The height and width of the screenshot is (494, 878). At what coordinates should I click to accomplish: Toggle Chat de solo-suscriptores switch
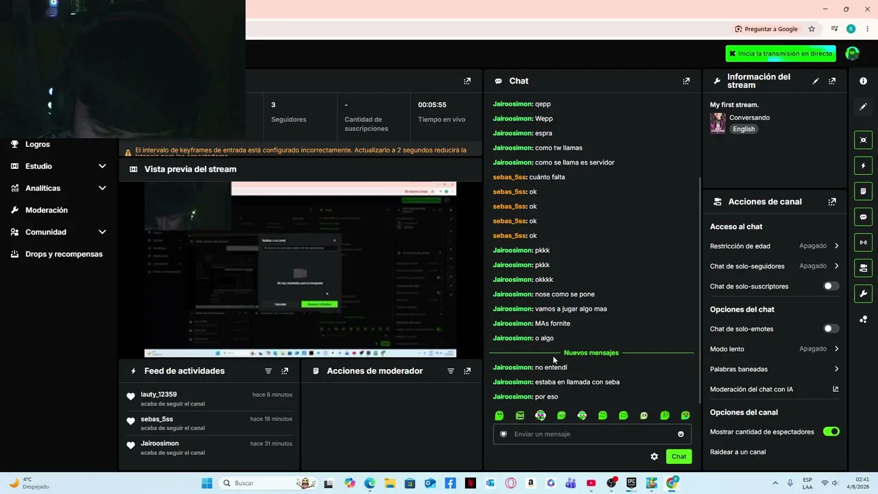(831, 286)
